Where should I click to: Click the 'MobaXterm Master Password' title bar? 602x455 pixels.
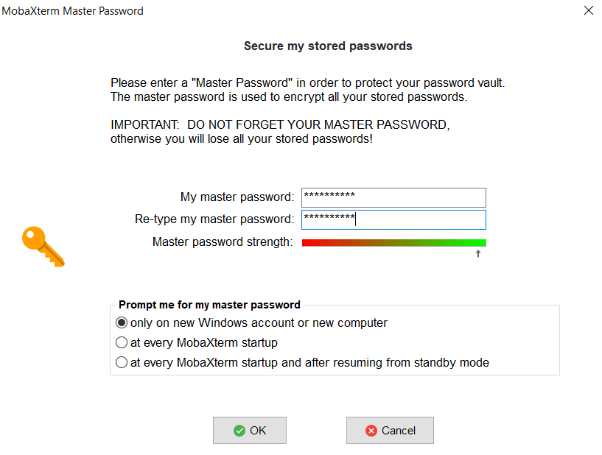point(73,11)
